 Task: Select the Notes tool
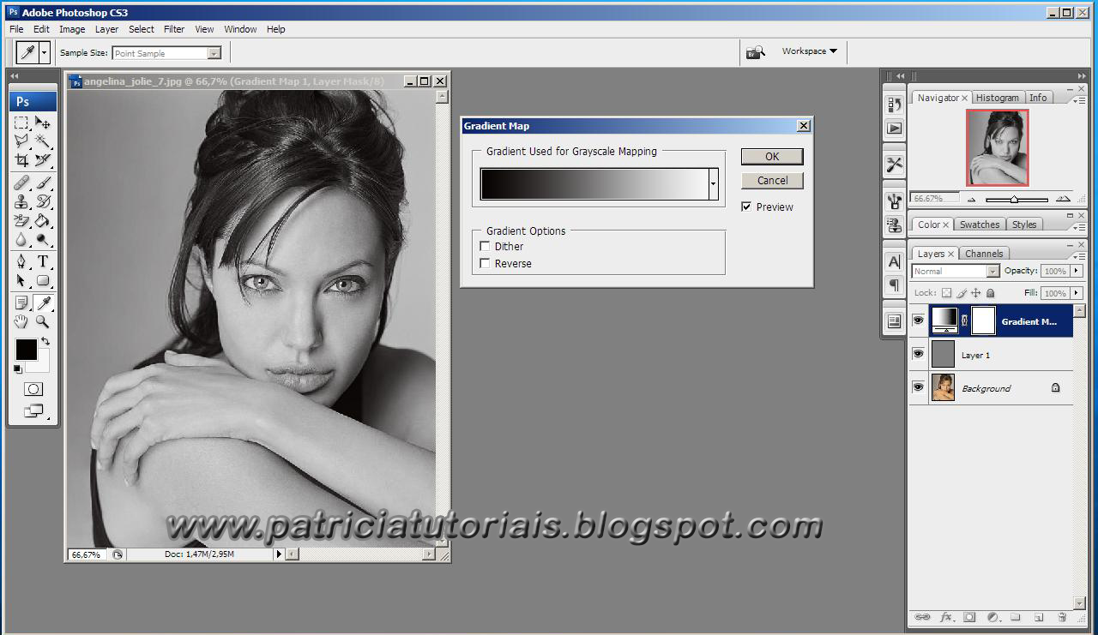22,303
